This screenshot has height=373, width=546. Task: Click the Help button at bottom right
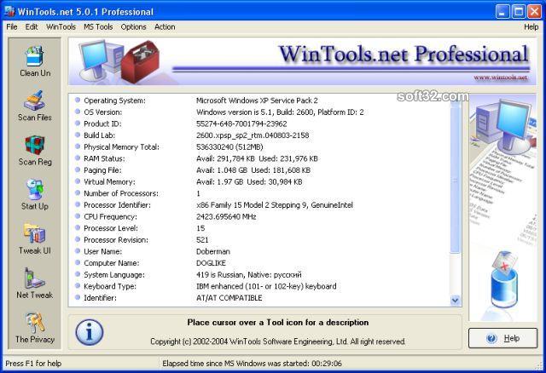point(502,338)
